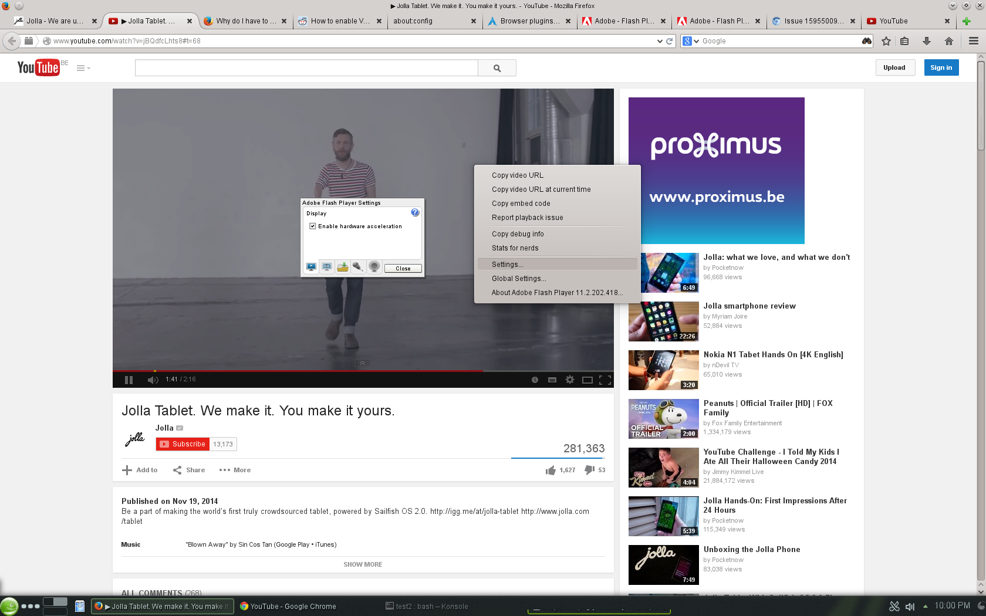Screen dimensions: 986x616
Task: Click the Upload button
Action: [x=894, y=67]
